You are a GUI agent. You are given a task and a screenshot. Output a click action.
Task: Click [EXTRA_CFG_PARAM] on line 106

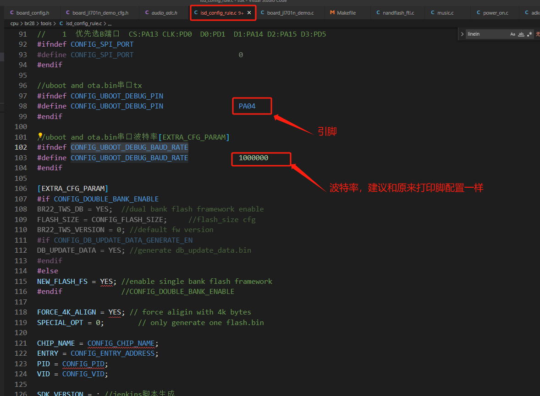point(73,189)
